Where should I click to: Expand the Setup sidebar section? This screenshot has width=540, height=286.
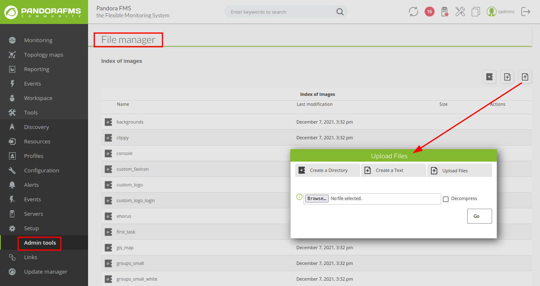[31, 228]
